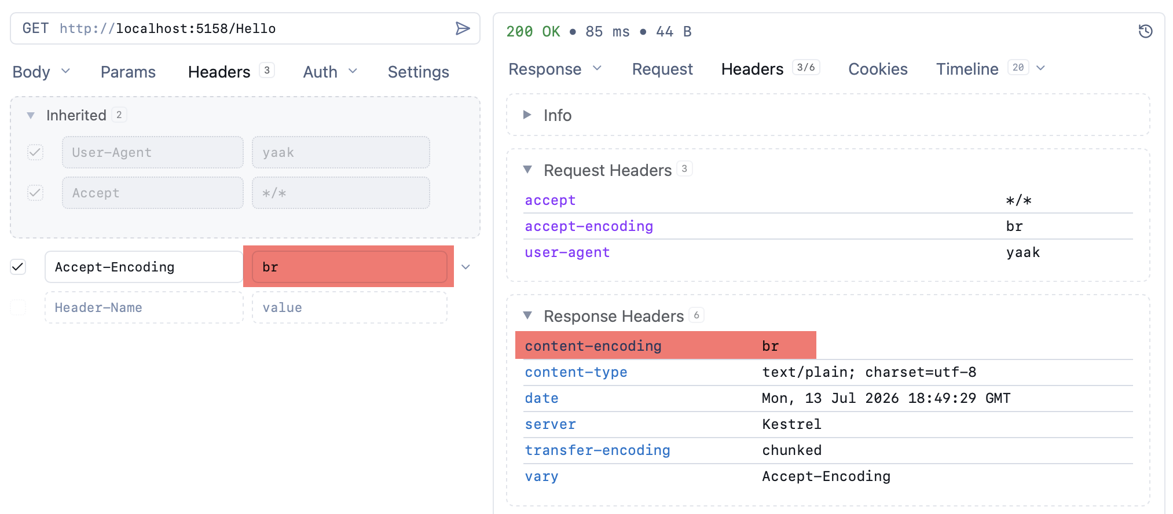This screenshot has height=514, width=1173.
Task: Uncheck the Accept-Encoding header checkbox
Action: pyautogui.click(x=18, y=267)
